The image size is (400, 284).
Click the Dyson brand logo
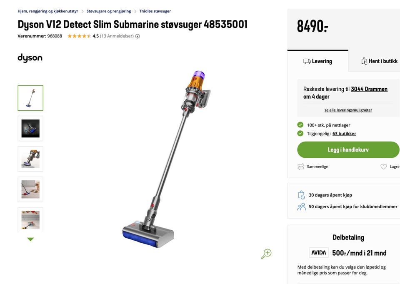point(30,58)
